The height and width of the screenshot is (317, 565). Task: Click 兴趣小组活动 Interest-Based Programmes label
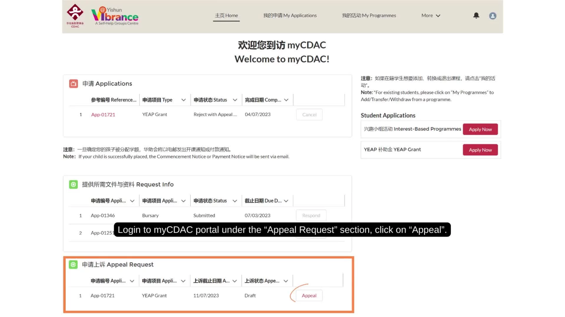click(x=412, y=129)
